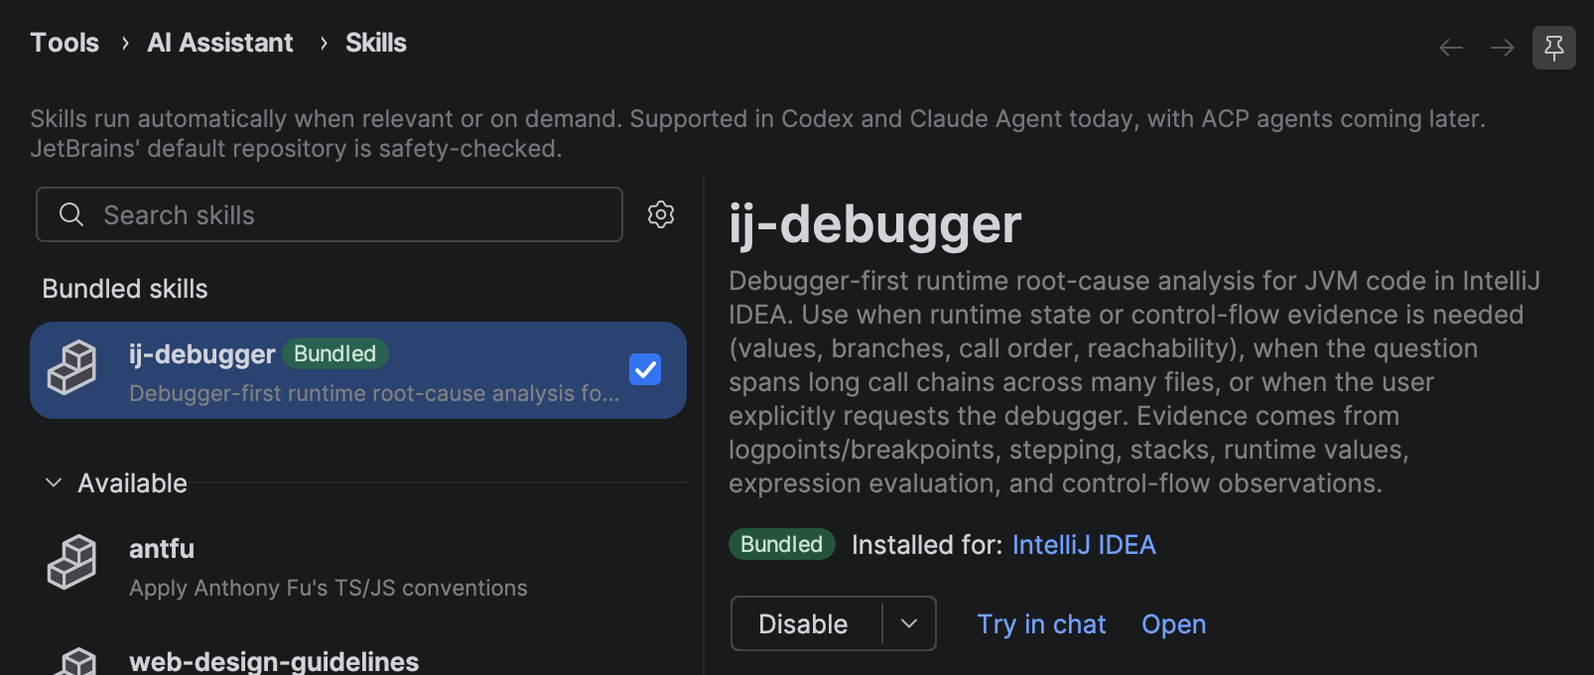
Task: Collapse the Available skills section
Action: [x=54, y=483]
